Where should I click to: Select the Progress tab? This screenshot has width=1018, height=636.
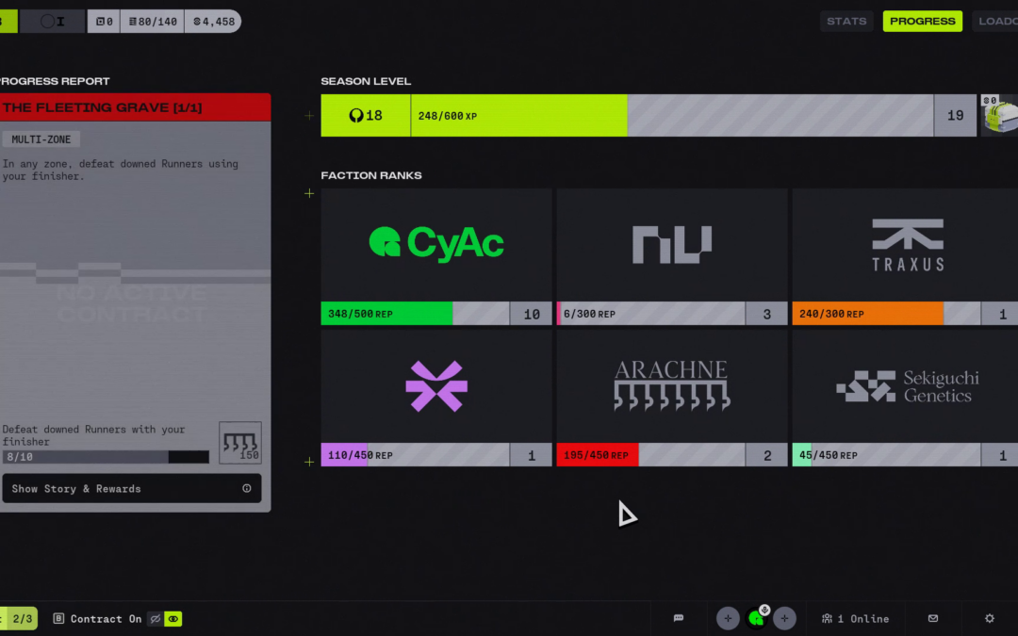(922, 21)
